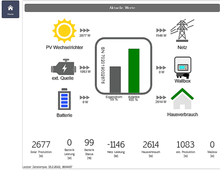Image resolution: width=220 pixels, height=170 pixels.
Task: Click the Netz label
Action: pos(182,47)
